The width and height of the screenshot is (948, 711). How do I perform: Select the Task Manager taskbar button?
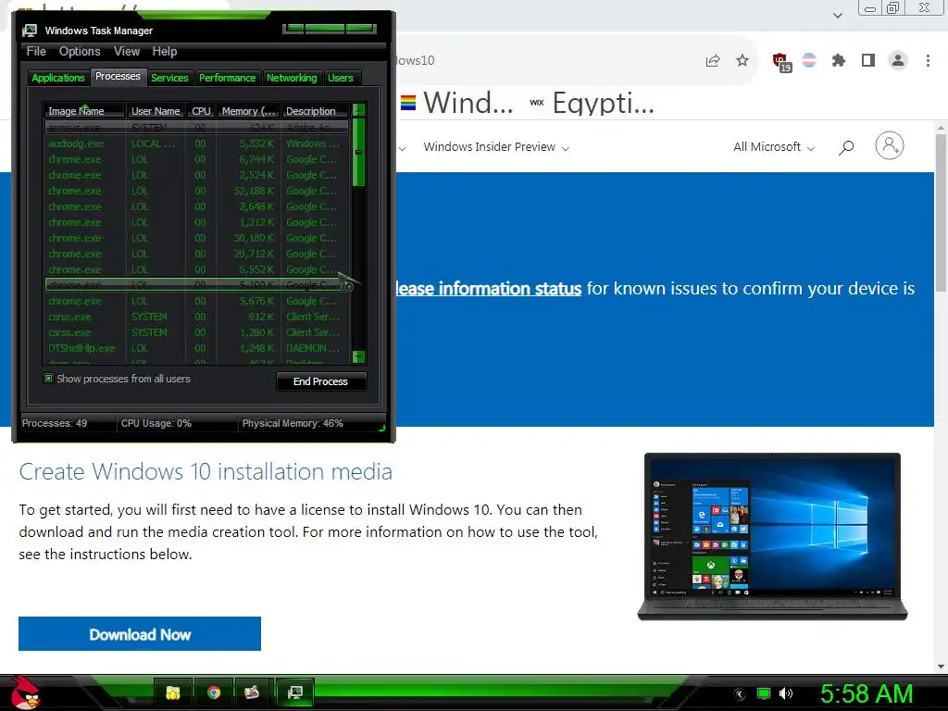coord(294,692)
